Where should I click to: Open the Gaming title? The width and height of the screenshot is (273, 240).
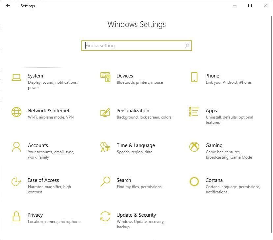[214, 145]
